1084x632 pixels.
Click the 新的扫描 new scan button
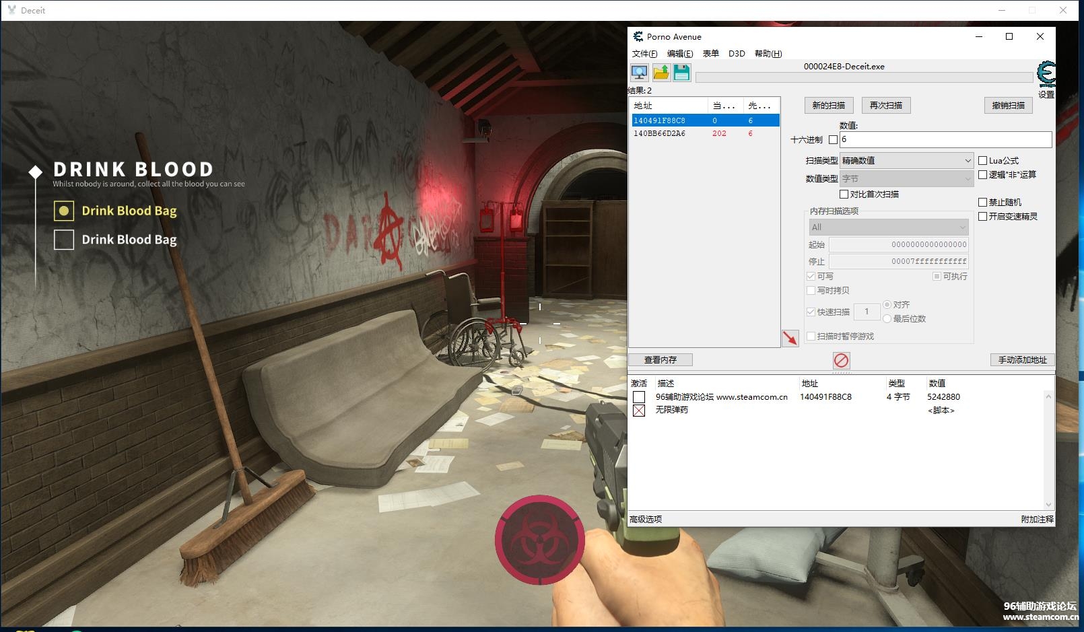click(x=828, y=106)
